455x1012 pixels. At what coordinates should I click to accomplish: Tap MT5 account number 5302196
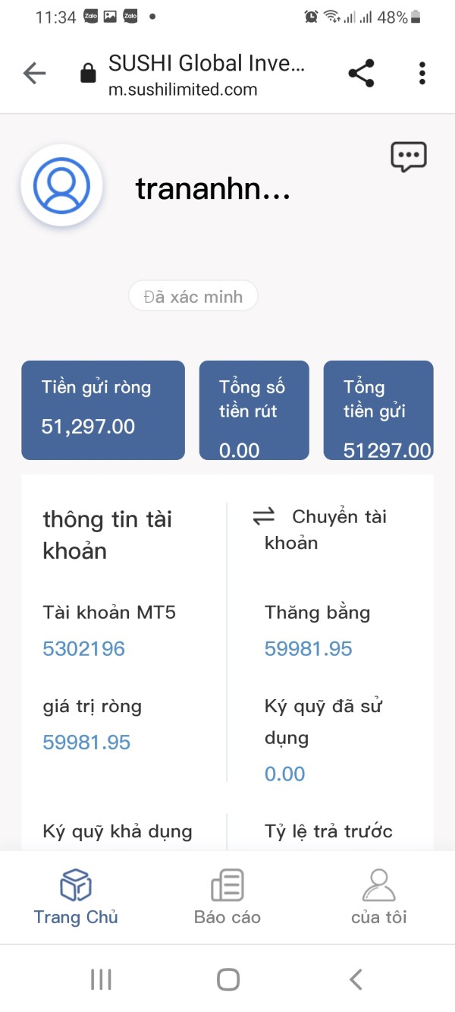[x=84, y=649]
